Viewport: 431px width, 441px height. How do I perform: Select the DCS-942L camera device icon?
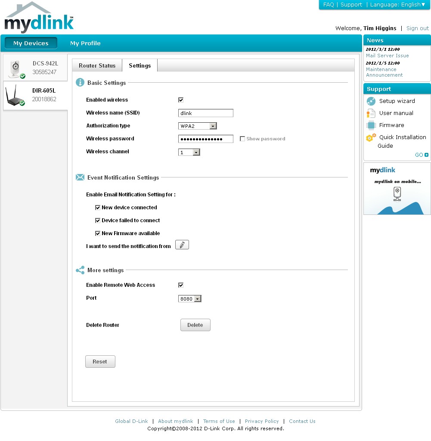[16, 69]
